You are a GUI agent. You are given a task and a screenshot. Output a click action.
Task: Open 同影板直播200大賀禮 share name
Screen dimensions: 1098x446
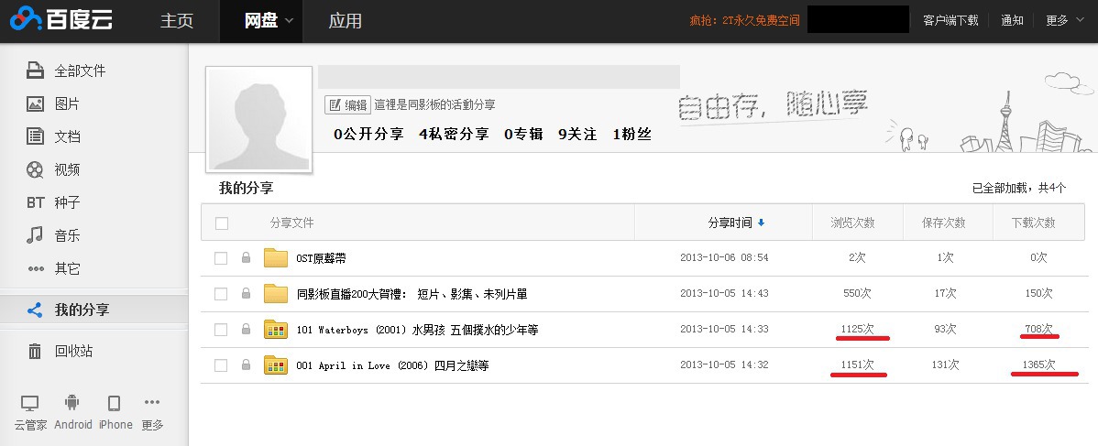pos(412,293)
